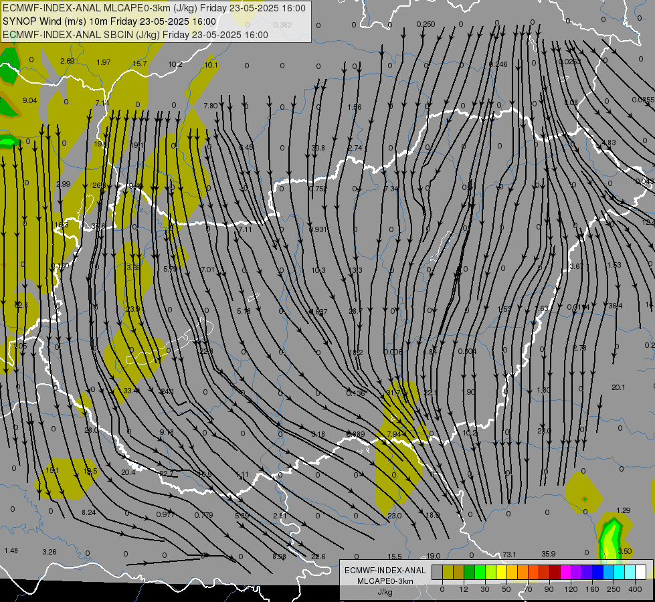The height and width of the screenshot is (602, 655).
Task: Click the pure blue legend swatch
Action: [597, 572]
